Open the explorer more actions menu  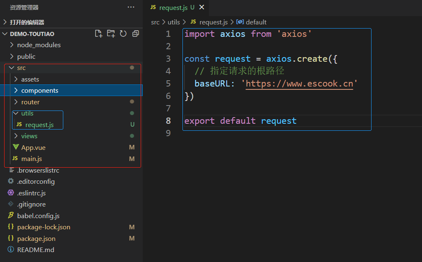(x=131, y=7)
